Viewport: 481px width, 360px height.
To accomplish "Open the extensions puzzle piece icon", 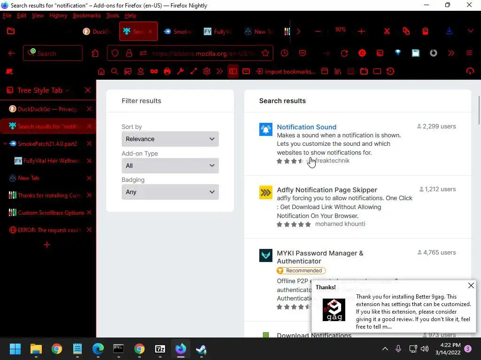I will (95, 53).
